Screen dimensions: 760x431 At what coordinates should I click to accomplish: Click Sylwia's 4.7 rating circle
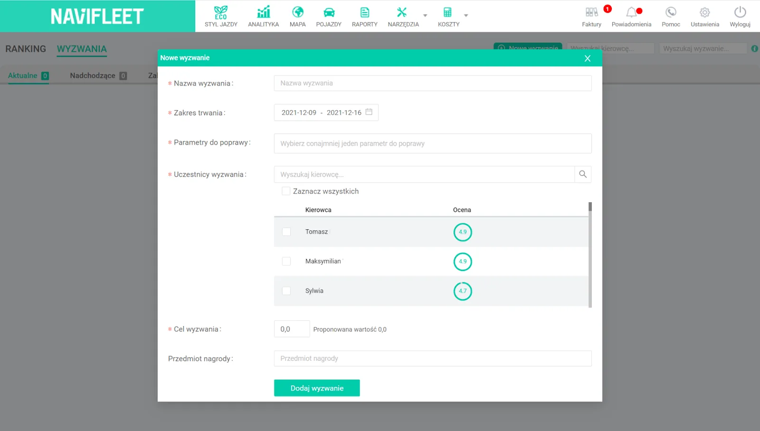click(x=463, y=291)
